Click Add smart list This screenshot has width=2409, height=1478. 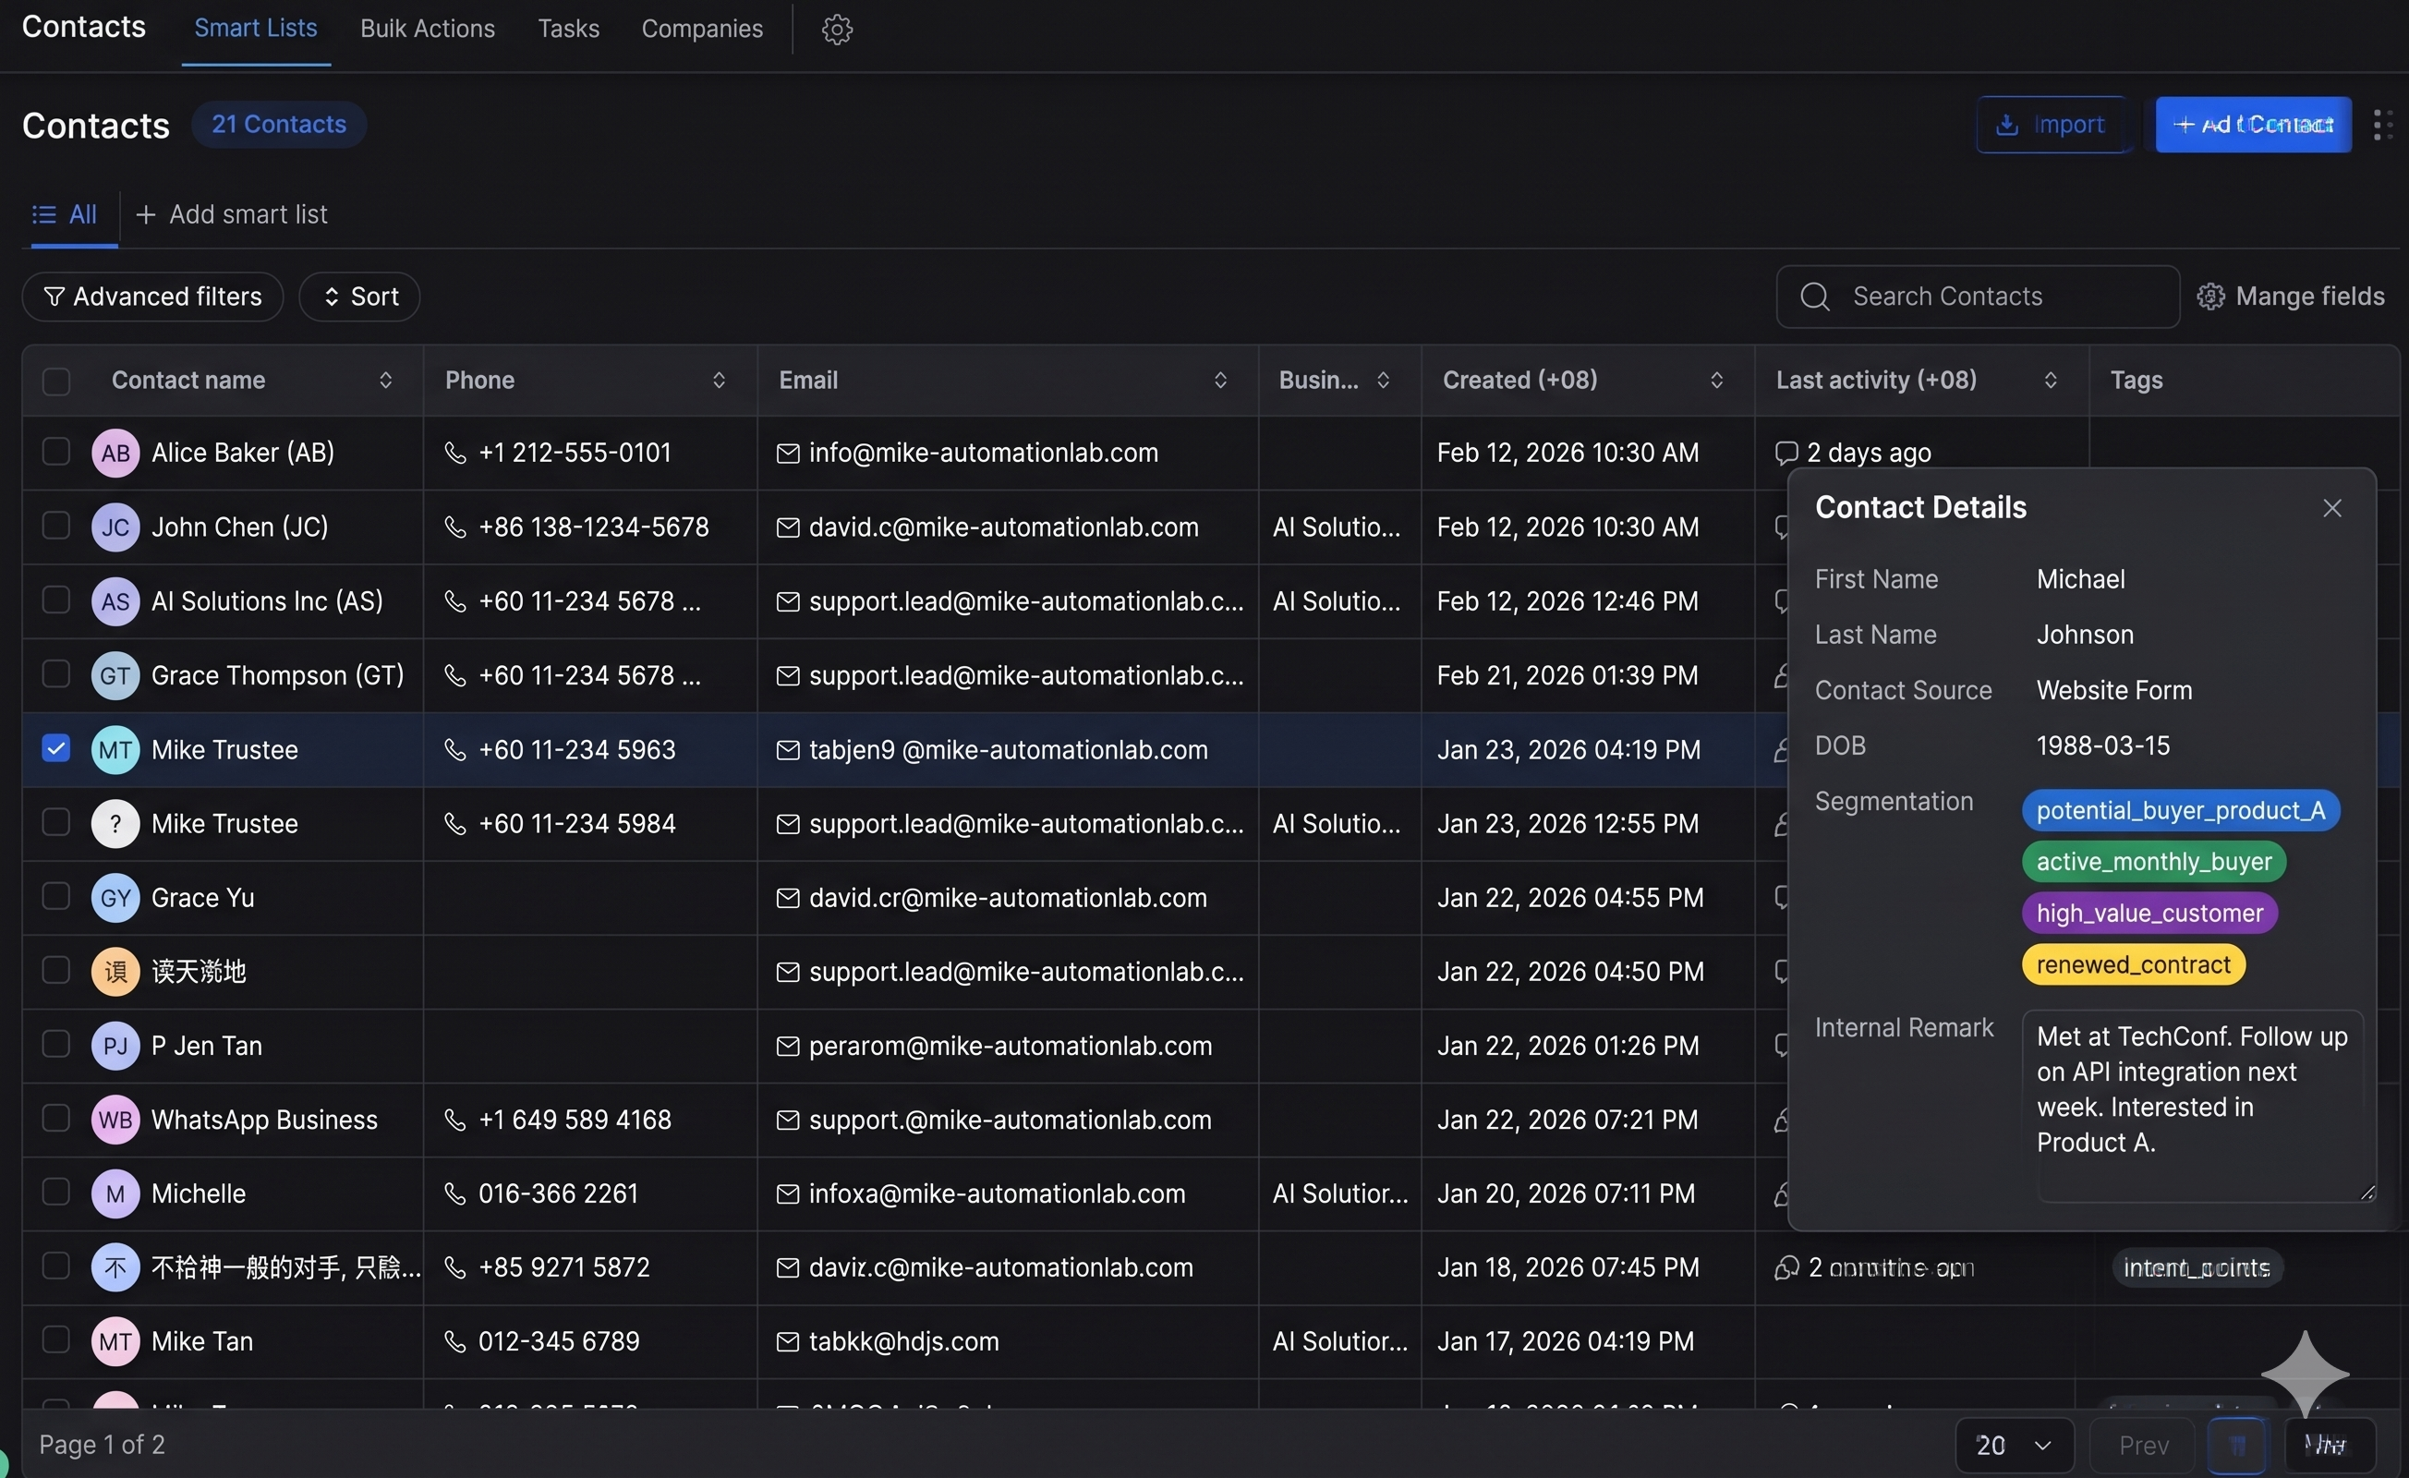[x=232, y=214]
